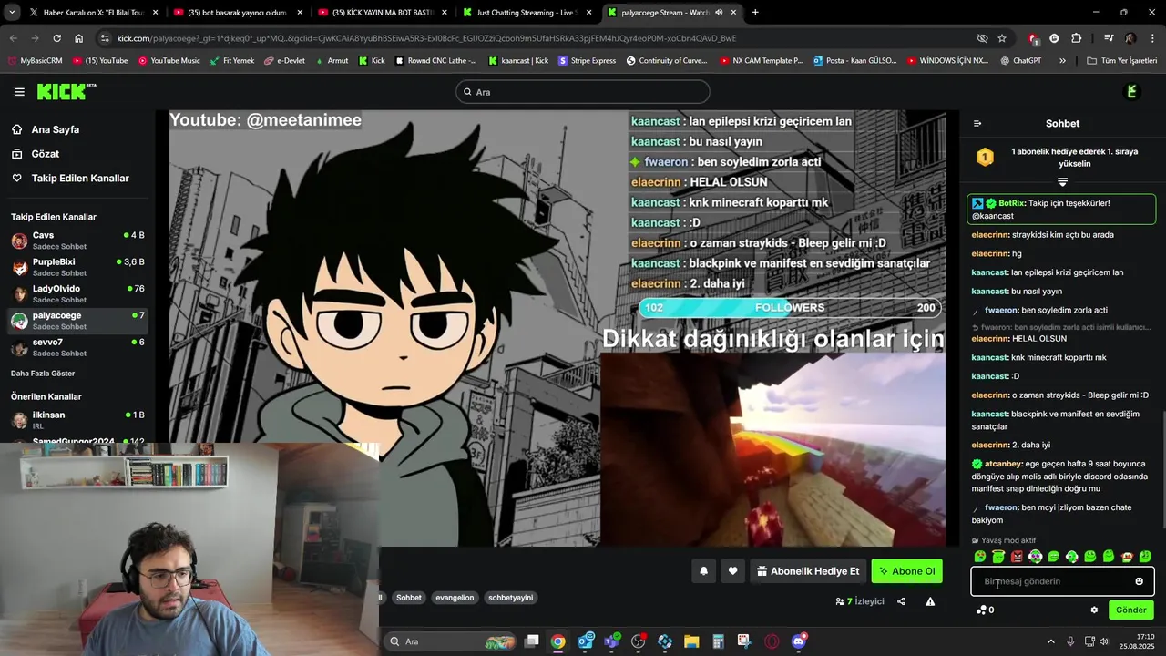Viewport: 1166px width, 656px height.
Task: Switch to the '(35) bot basarak yayıncı oldum' tab
Action: click(x=238, y=13)
